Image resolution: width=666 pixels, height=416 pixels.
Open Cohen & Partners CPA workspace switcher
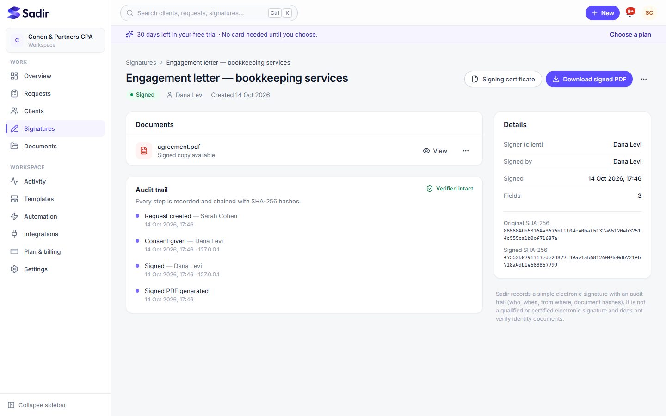pos(55,40)
